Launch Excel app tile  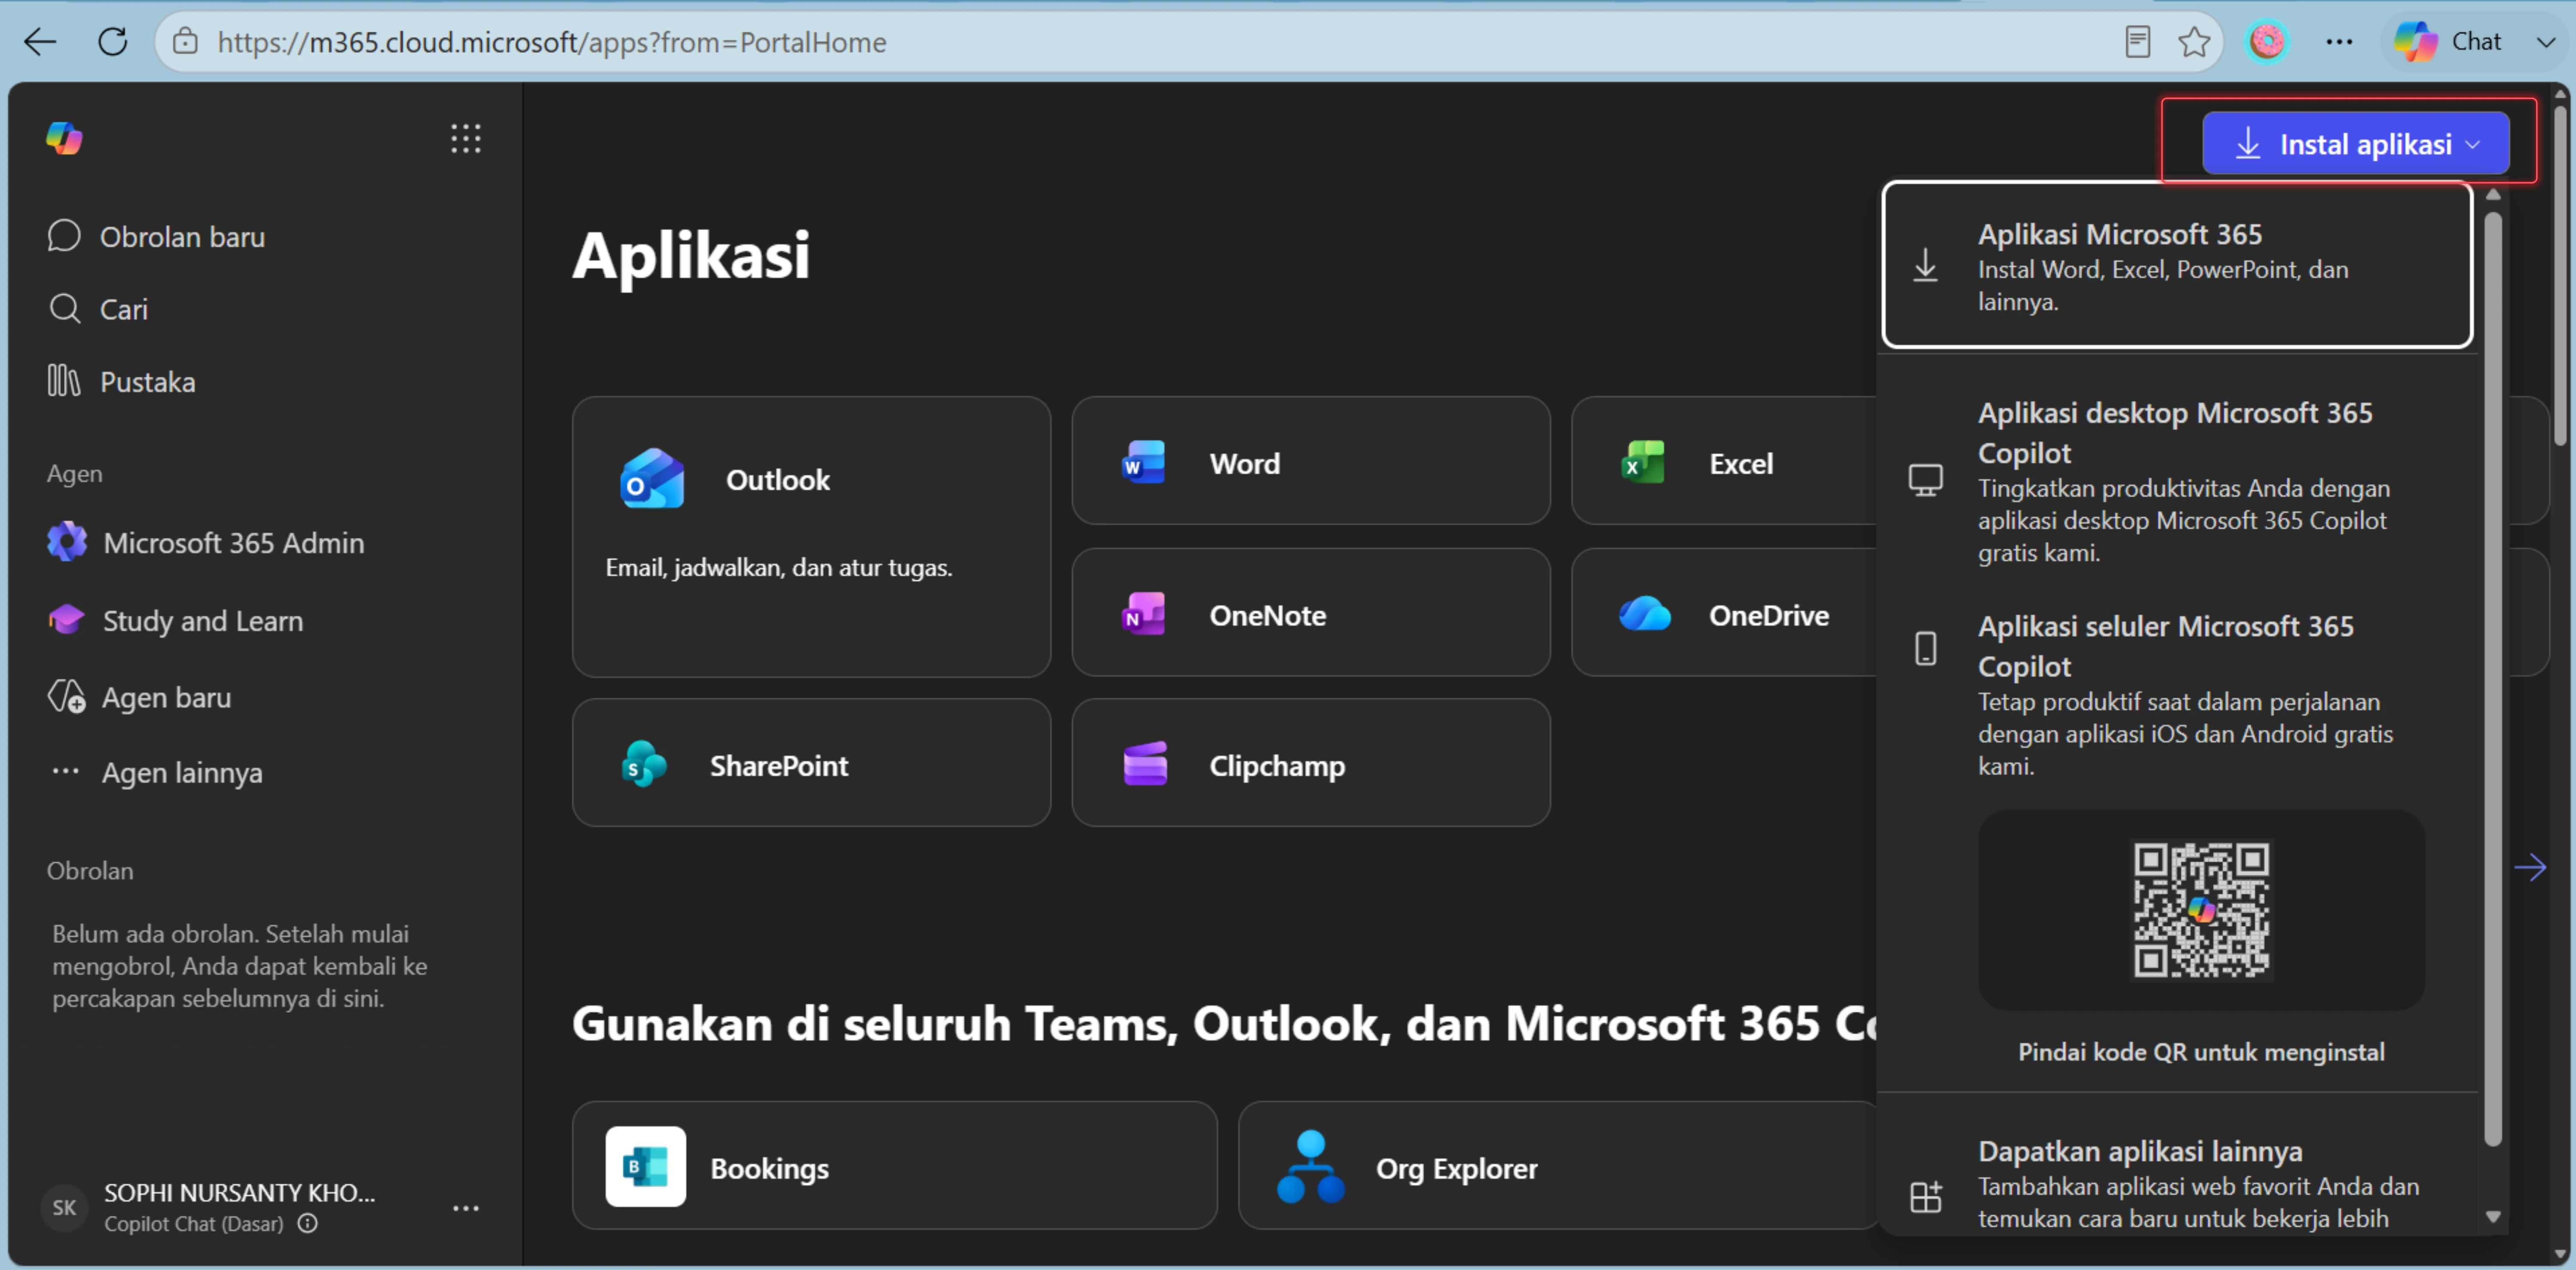(1724, 461)
